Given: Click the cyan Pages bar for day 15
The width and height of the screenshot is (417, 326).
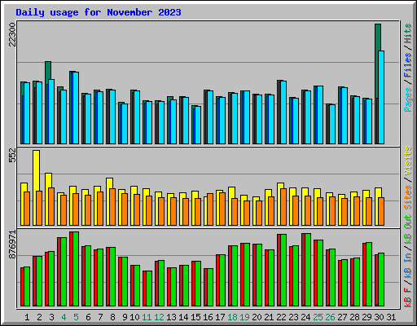Looking at the screenshot, I should click(198, 125).
